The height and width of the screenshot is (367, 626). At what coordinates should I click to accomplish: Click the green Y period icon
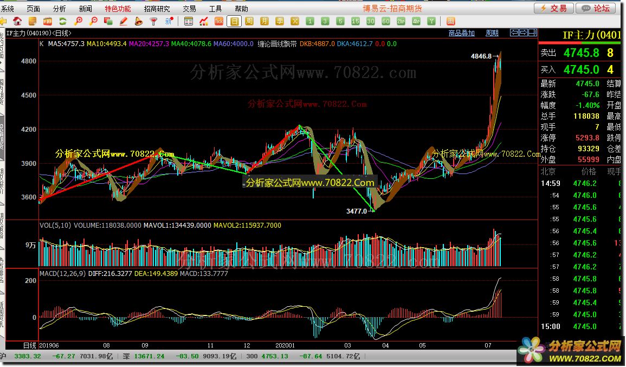(431, 21)
